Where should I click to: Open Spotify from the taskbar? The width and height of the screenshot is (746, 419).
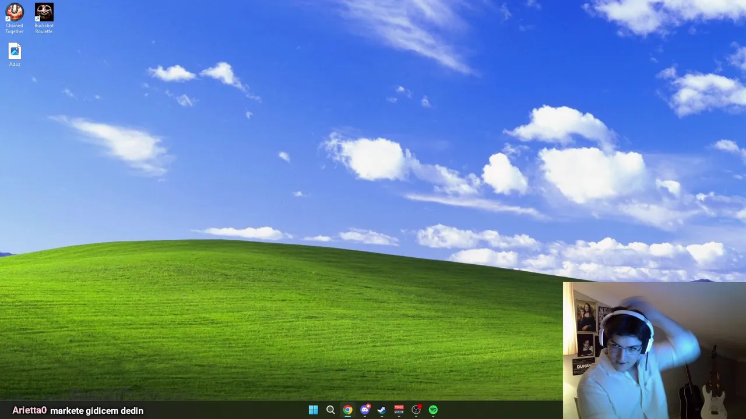click(433, 410)
